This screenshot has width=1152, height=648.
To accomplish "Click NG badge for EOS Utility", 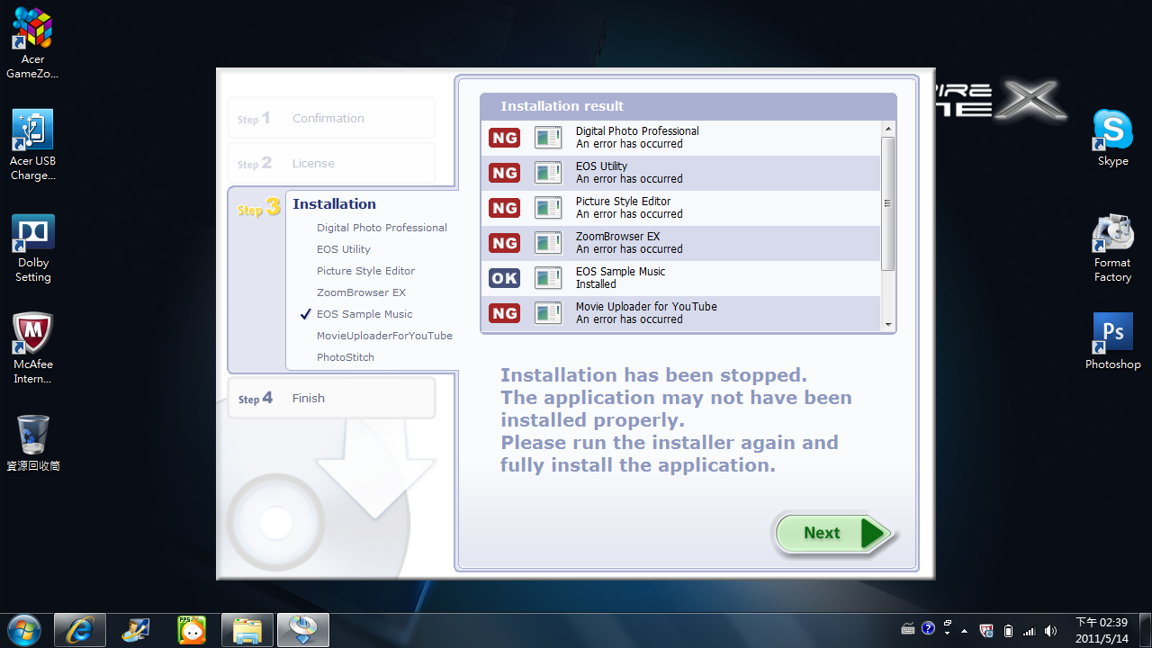I will click(504, 173).
